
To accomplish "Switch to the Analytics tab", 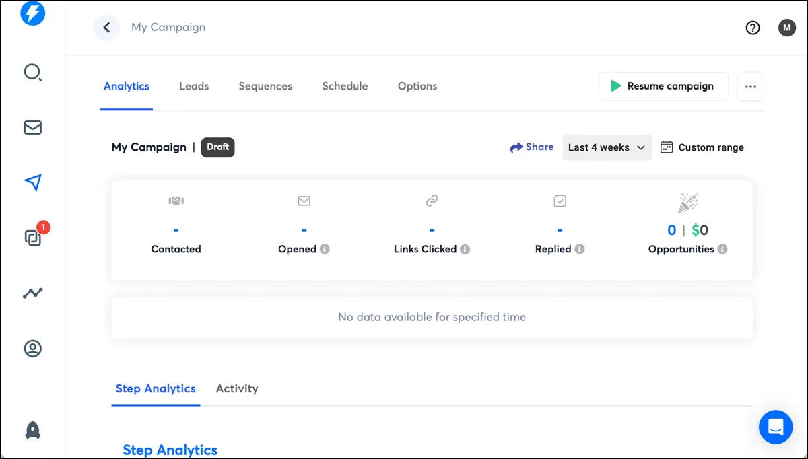I will click(x=127, y=86).
